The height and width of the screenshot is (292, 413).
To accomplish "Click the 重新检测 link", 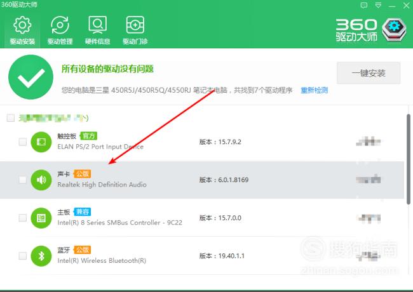I will pos(315,90).
